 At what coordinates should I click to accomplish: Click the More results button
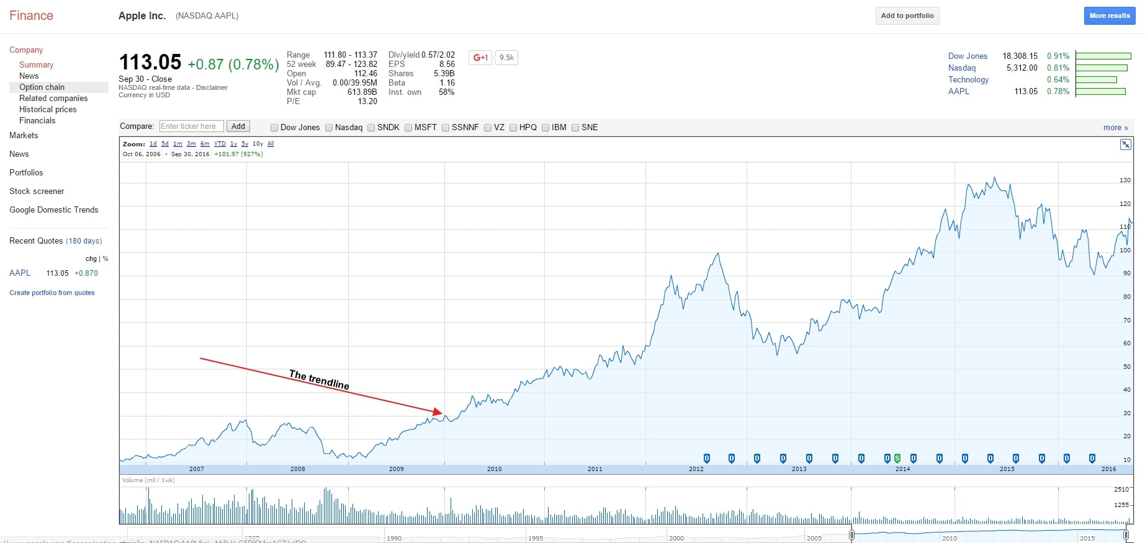[1110, 16]
